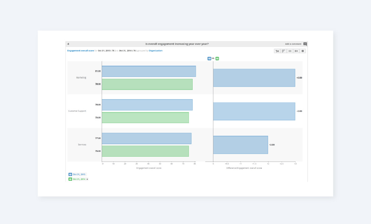The width and height of the screenshot is (371, 224).
Task: Click the add list item toolbar icon
Action: coord(296,51)
